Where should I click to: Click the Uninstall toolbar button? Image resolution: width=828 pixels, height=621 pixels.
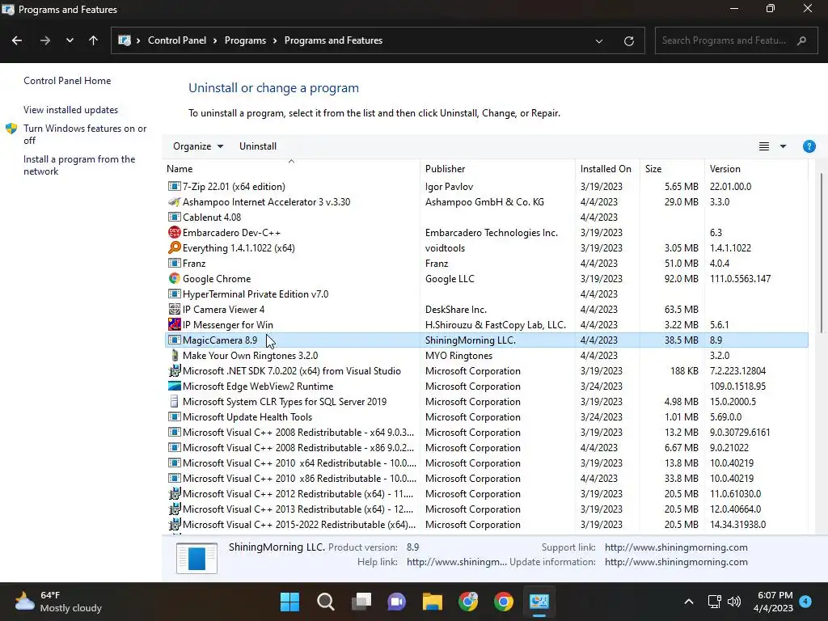pyautogui.click(x=258, y=146)
